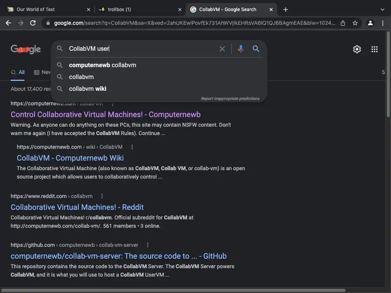The height and width of the screenshot is (293, 391).
Task: Go back to the previous page
Action: click(x=8, y=23)
